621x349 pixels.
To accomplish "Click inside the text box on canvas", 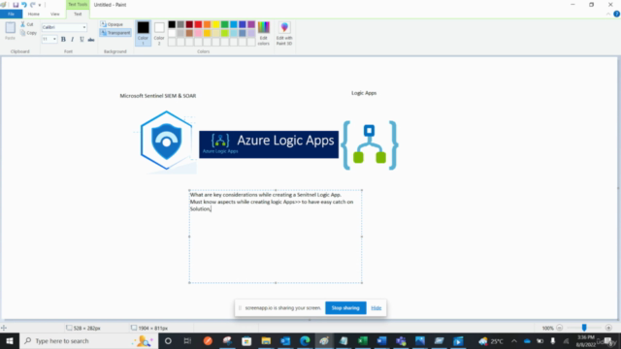I will pyautogui.click(x=276, y=237).
